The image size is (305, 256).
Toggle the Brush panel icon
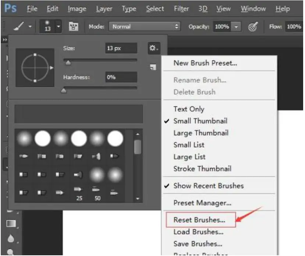coord(74,26)
